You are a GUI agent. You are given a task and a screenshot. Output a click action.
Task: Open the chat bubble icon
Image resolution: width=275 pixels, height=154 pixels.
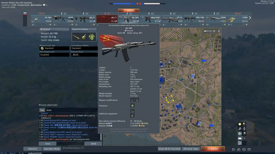pos(244,149)
